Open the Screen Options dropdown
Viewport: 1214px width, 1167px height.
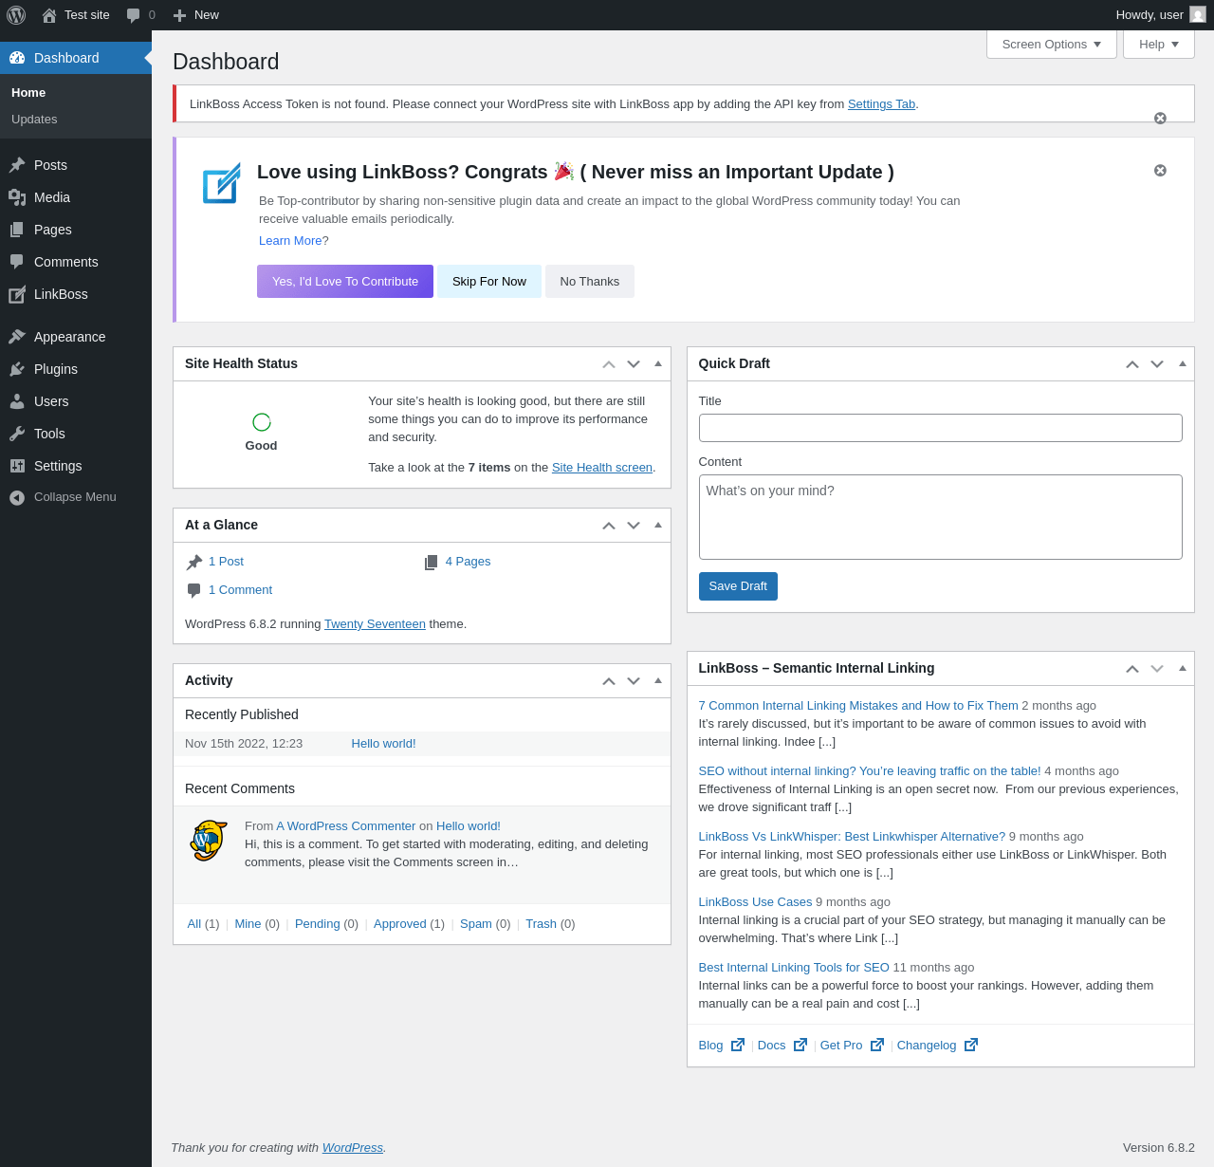(1052, 45)
